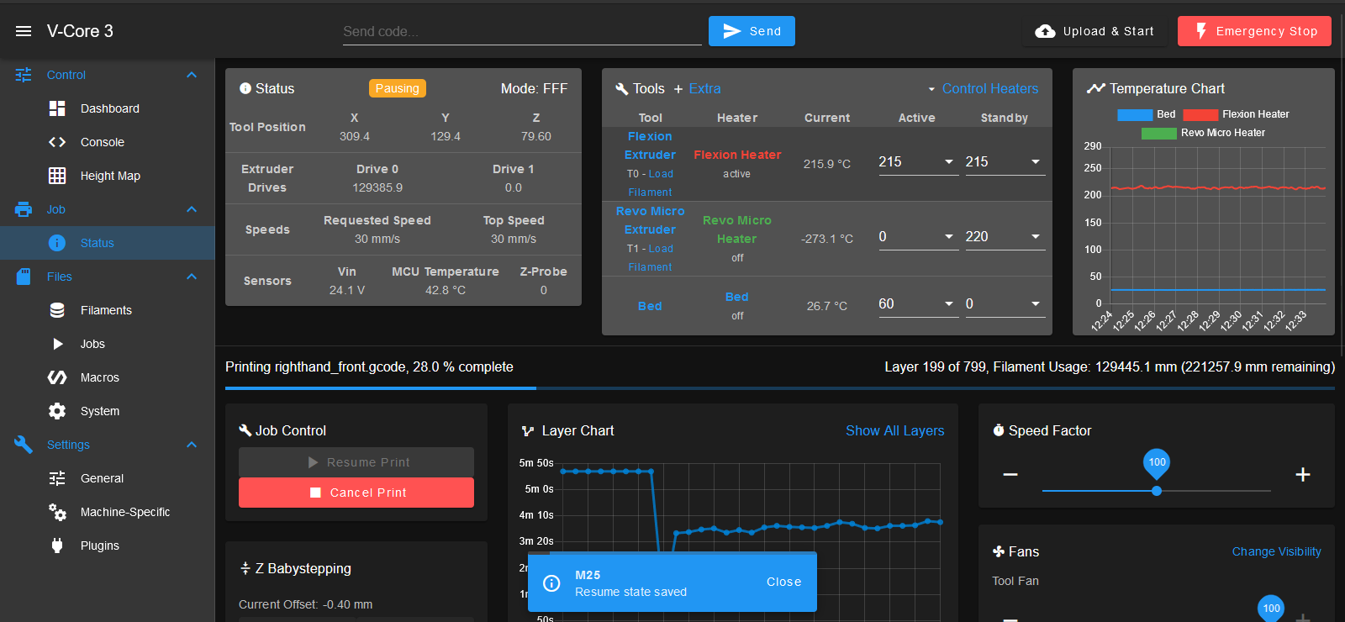Toggle the Flexion Heater active state
Image resolution: width=1345 pixels, height=622 pixels.
point(736,174)
